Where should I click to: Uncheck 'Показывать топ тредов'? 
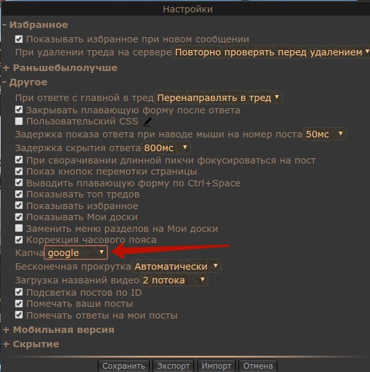[19, 194]
